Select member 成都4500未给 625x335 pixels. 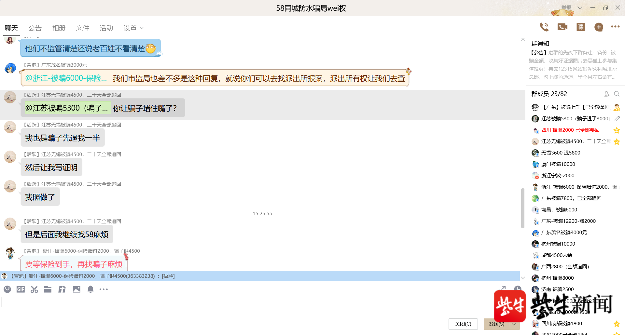(x=576, y=255)
